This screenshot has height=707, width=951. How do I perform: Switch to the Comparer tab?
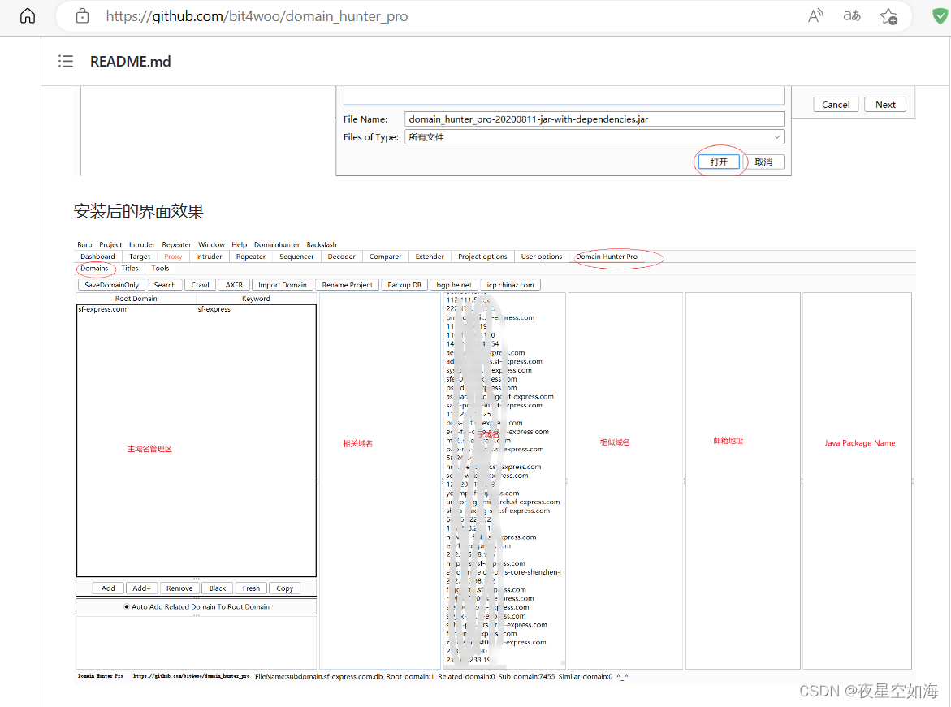[385, 257]
